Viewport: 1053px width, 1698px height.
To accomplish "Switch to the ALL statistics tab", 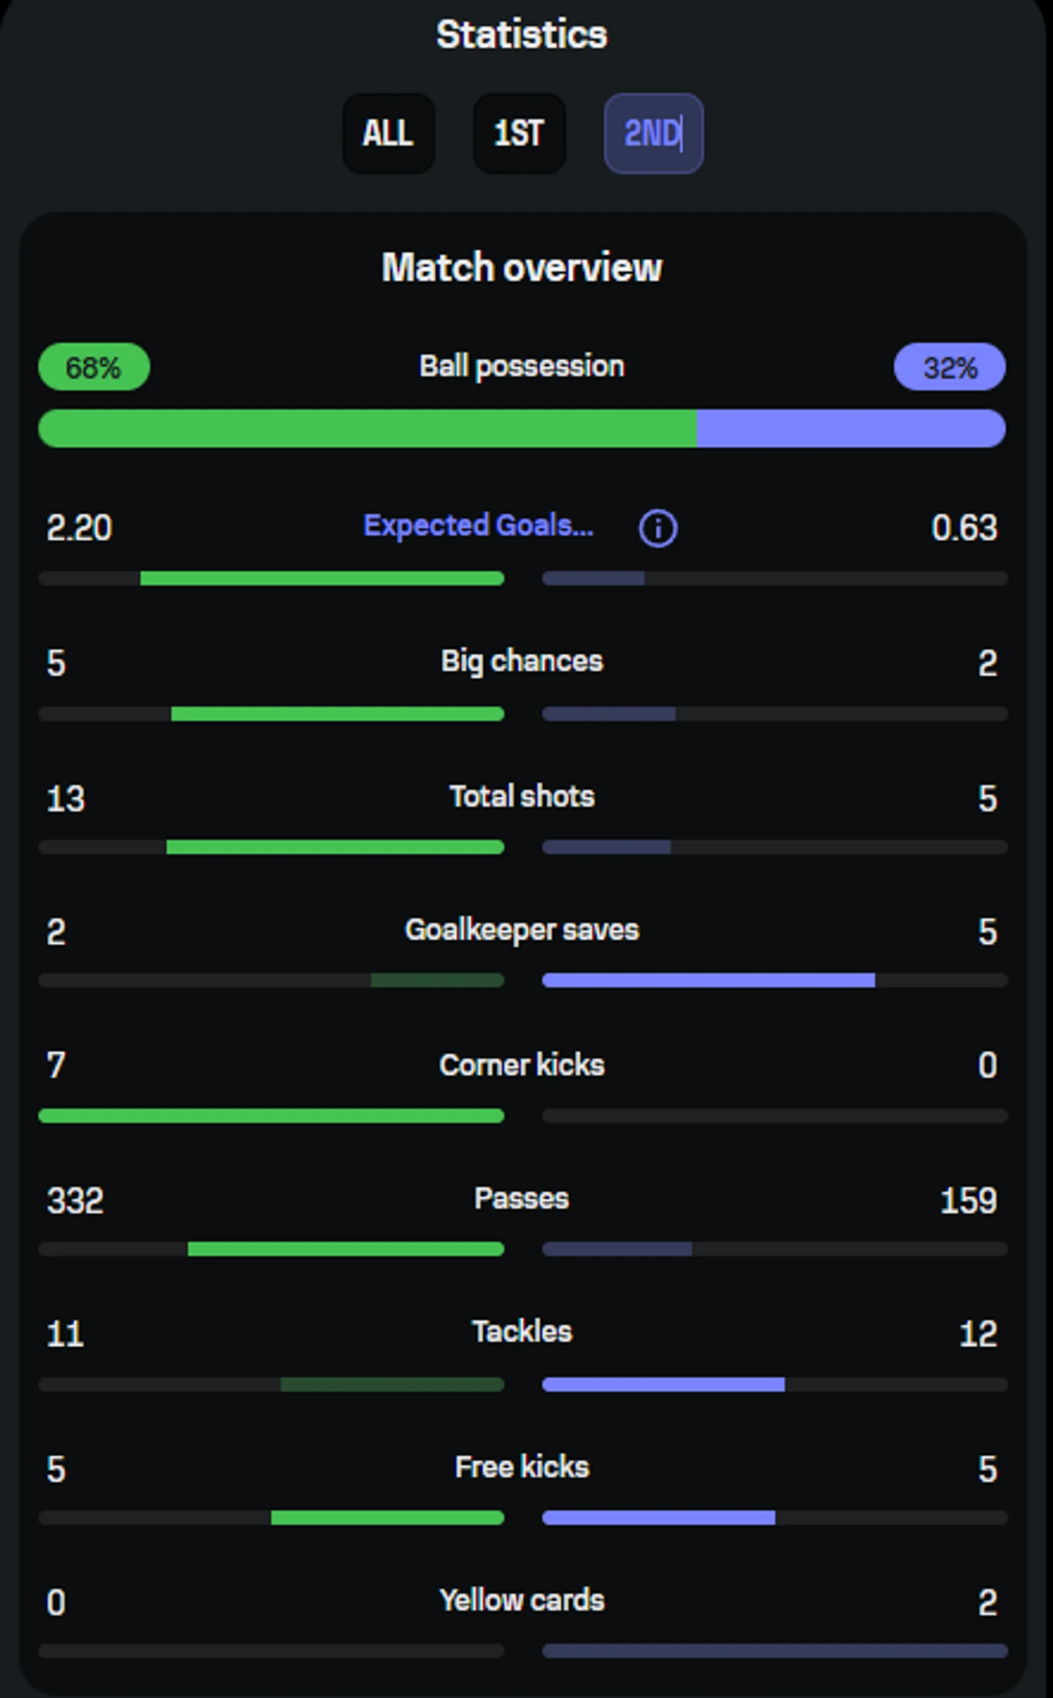I will 388,134.
